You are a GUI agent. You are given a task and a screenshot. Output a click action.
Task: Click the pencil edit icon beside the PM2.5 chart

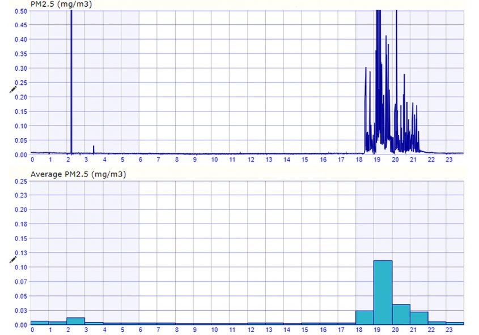coord(13,89)
